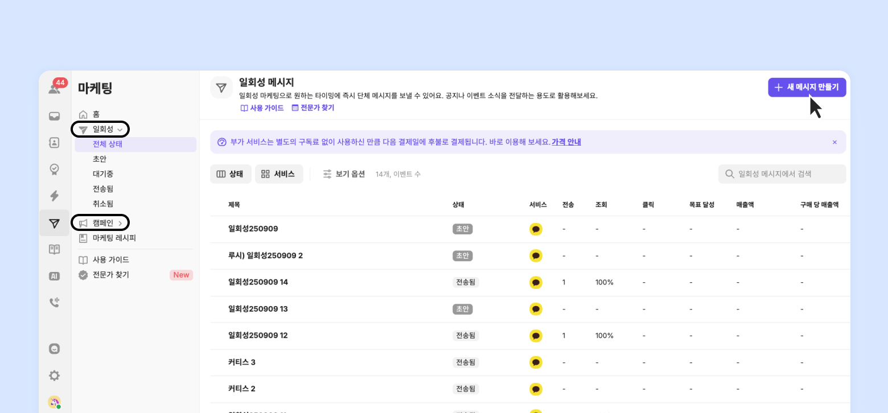Open message titled 커티스 2
The image size is (888, 413).
[x=241, y=389]
